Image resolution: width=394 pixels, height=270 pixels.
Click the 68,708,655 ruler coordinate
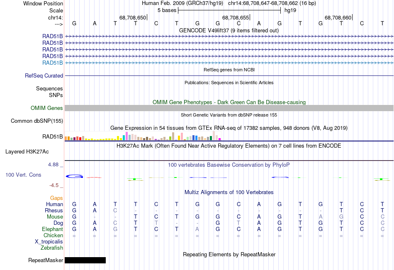pyautogui.click(x=236, y=17)
